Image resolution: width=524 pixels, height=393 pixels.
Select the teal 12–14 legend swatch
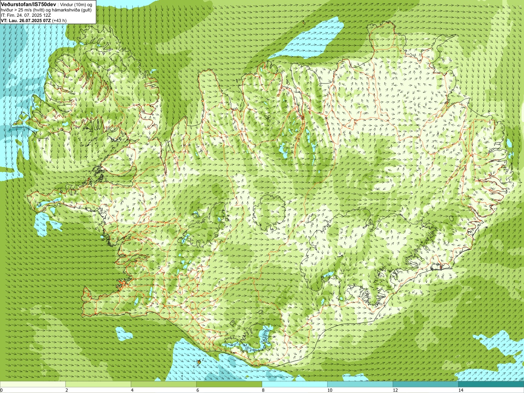(426, 384)
